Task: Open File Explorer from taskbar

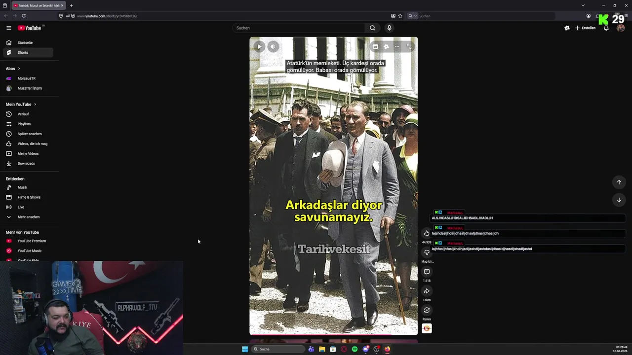Action: tap(322, 349)
